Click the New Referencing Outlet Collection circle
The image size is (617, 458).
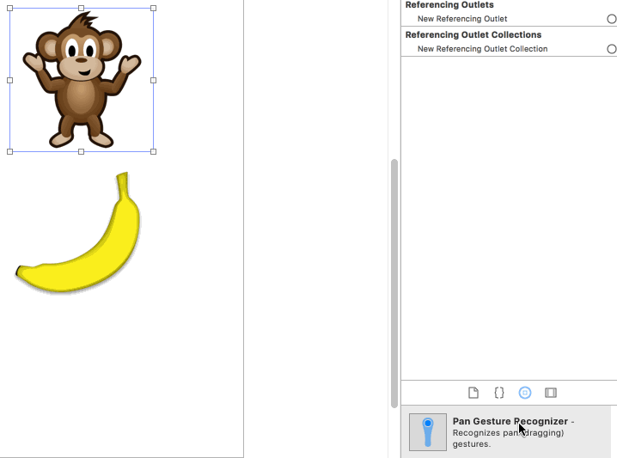[611, 49]
